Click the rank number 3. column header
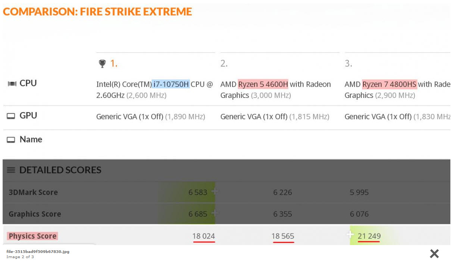The image size is (453, 263). [x=348, y=64]
